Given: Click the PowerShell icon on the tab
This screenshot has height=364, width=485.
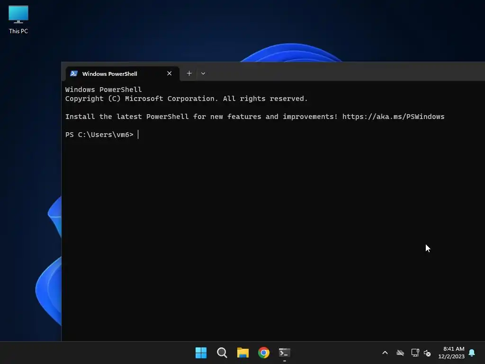Looking at the screenshot, I should tap(73, 73).
